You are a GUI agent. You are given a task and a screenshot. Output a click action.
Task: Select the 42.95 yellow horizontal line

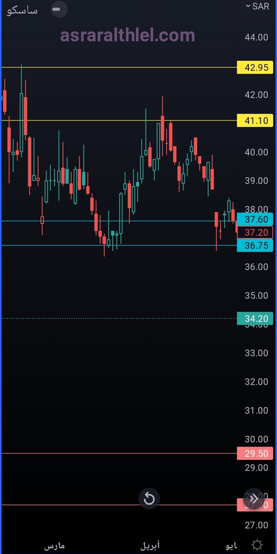(119, 67)
